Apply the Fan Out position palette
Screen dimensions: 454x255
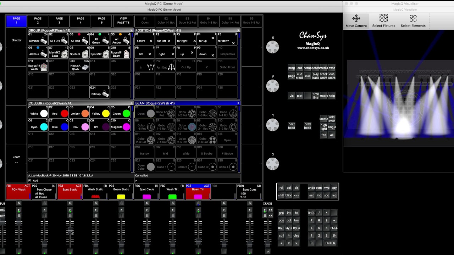tap(165, 66)
